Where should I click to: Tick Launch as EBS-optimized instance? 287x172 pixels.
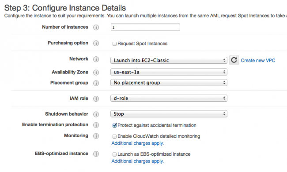coord(114,154)
